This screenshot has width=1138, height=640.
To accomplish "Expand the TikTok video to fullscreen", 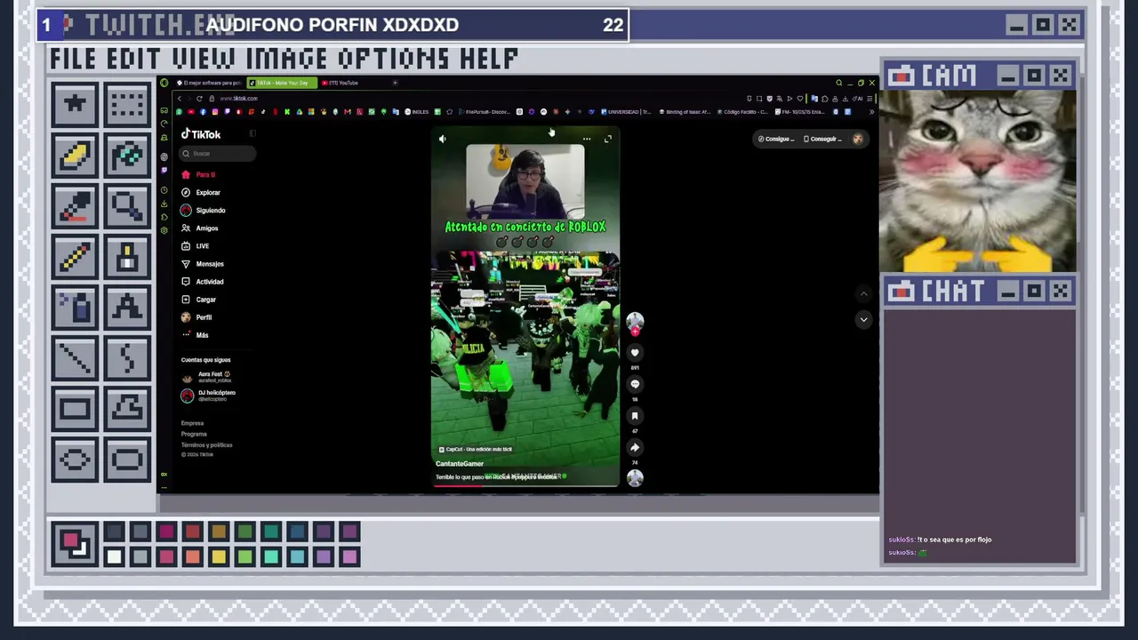I will click(x=608, y=139).
